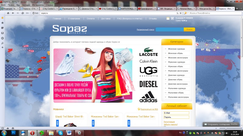243x136 pixels.
Task: Open Skype from the Windows taskbar
Action: pyautogui.click(x=60, y=133)
